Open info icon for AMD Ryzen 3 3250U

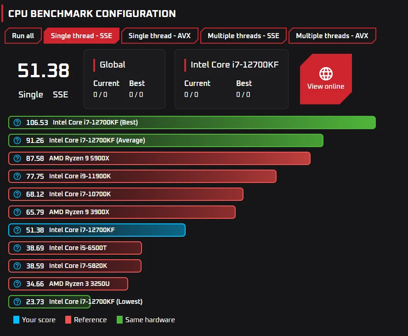tap(17, 284)
